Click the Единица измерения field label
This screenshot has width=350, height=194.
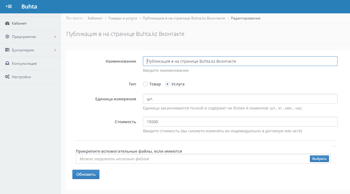pos(116,99)
